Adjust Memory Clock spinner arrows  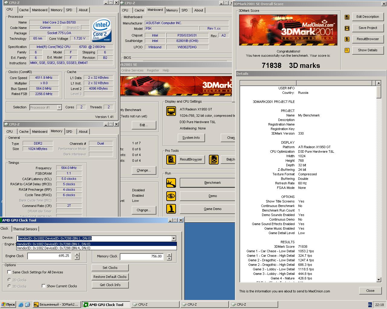click(x=169, y=256)
